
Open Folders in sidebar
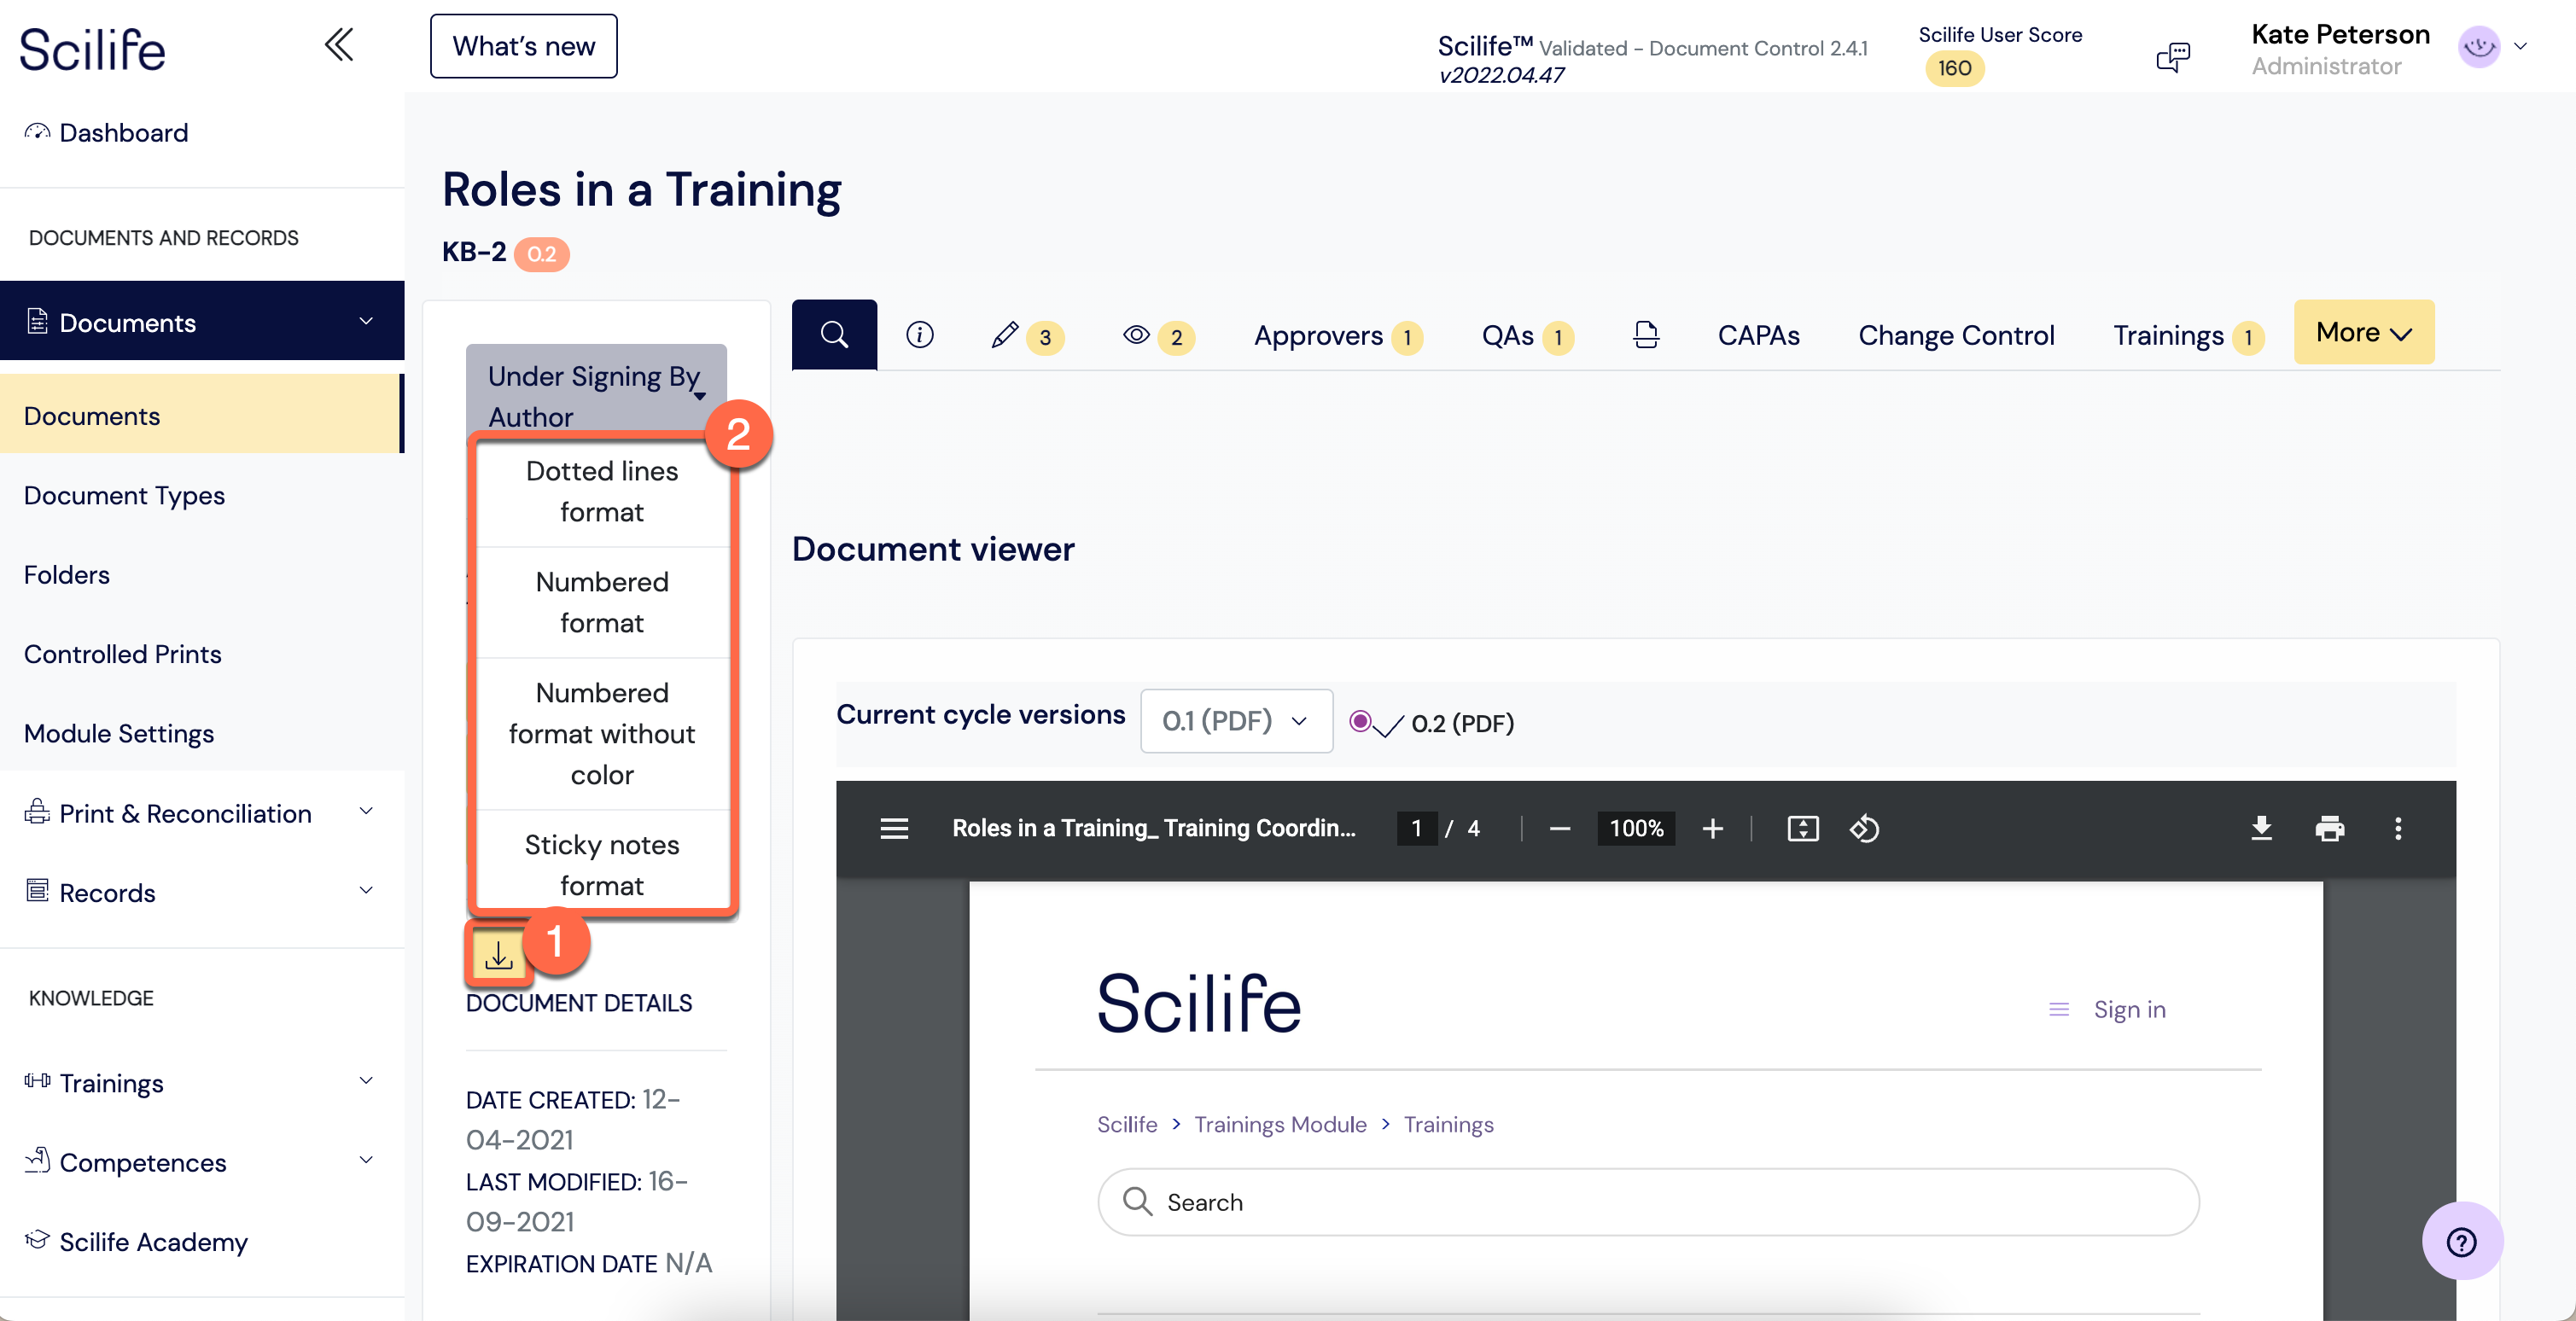pyautogui.click(x=67, y=574)
